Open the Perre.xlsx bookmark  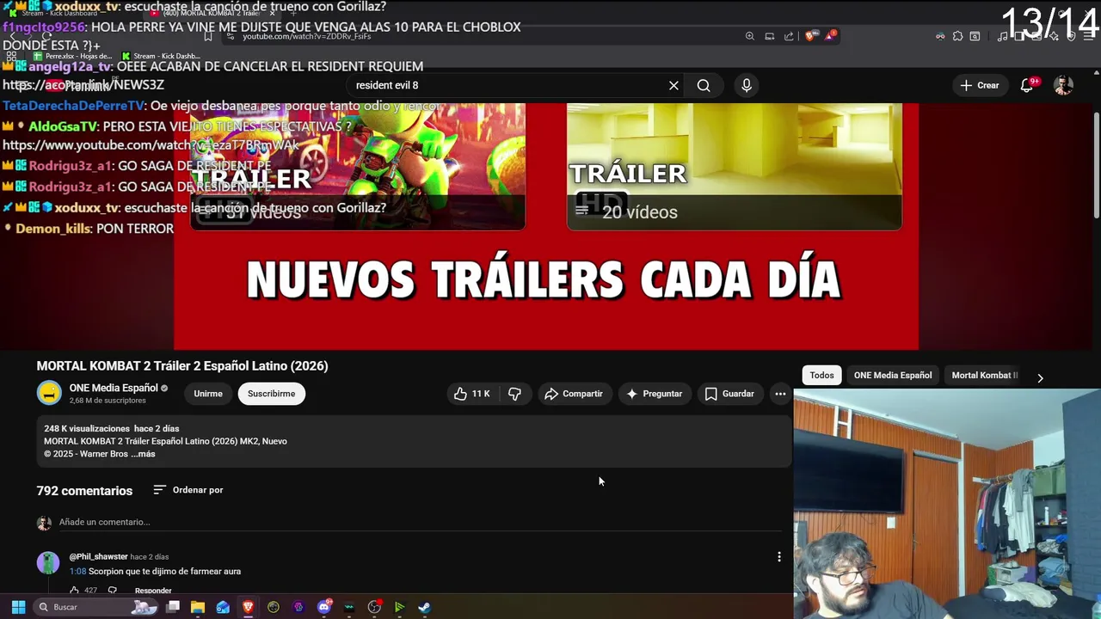[72, 56]
